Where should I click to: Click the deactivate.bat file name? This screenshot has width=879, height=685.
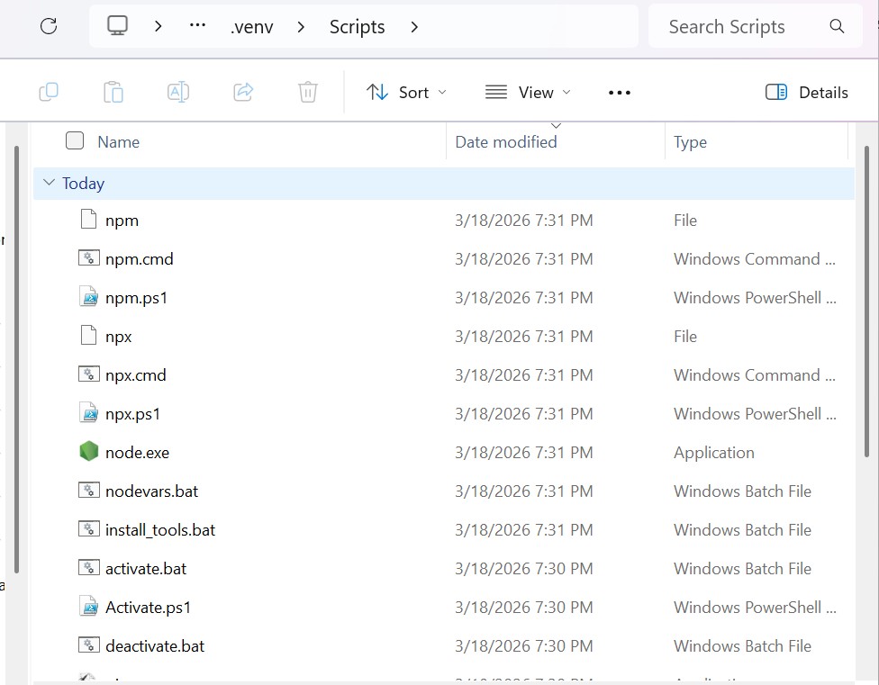[155, 646]
